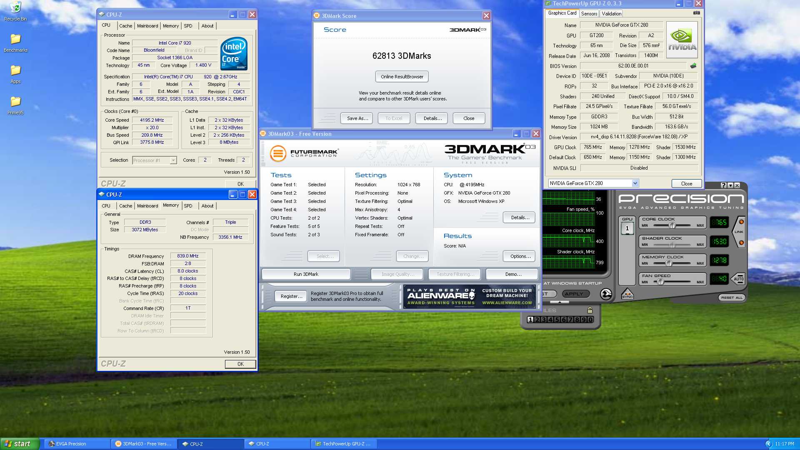This screenshot has height=450, width=800.
Task: Click the 62813 3DMarks score text
Action: [402, 56]
